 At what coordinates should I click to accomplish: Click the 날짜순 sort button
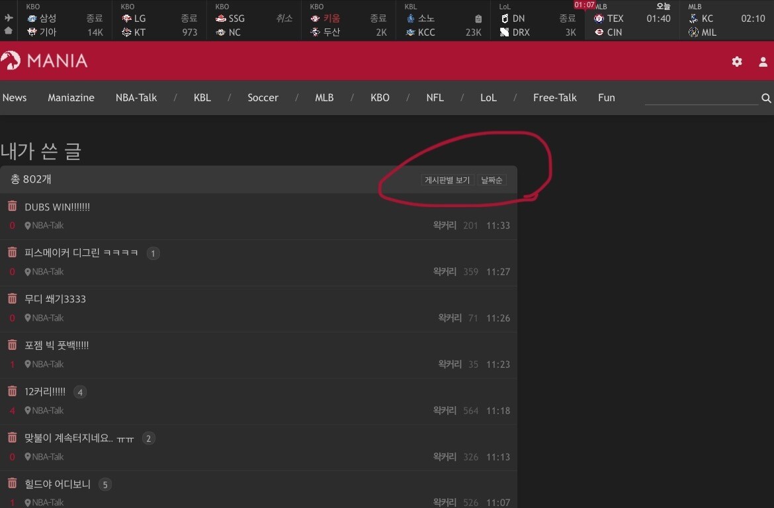[x=492, y=180]
